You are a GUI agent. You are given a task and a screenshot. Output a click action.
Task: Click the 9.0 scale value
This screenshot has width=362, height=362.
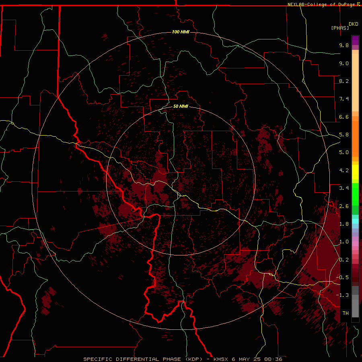[344, 63]
